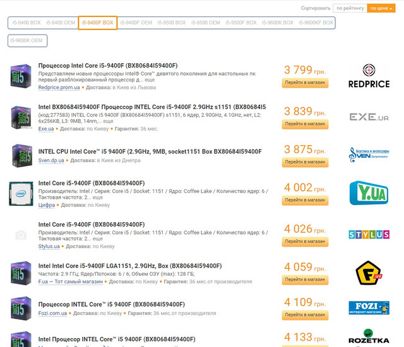Select the i5-9400 OEM tab
Image resolution: width=404 pixels, height=347 pixels.
point(61,23)
